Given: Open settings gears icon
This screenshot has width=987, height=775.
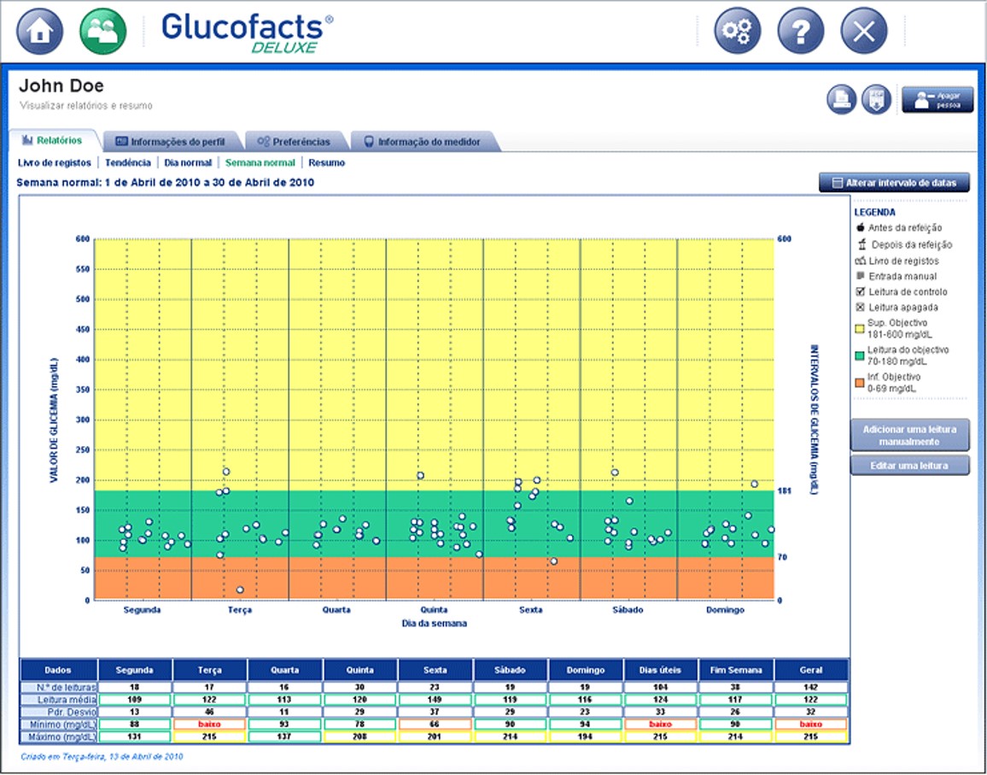Looking at the screenshot, I should pyautogui.click(x=737, y=32).
